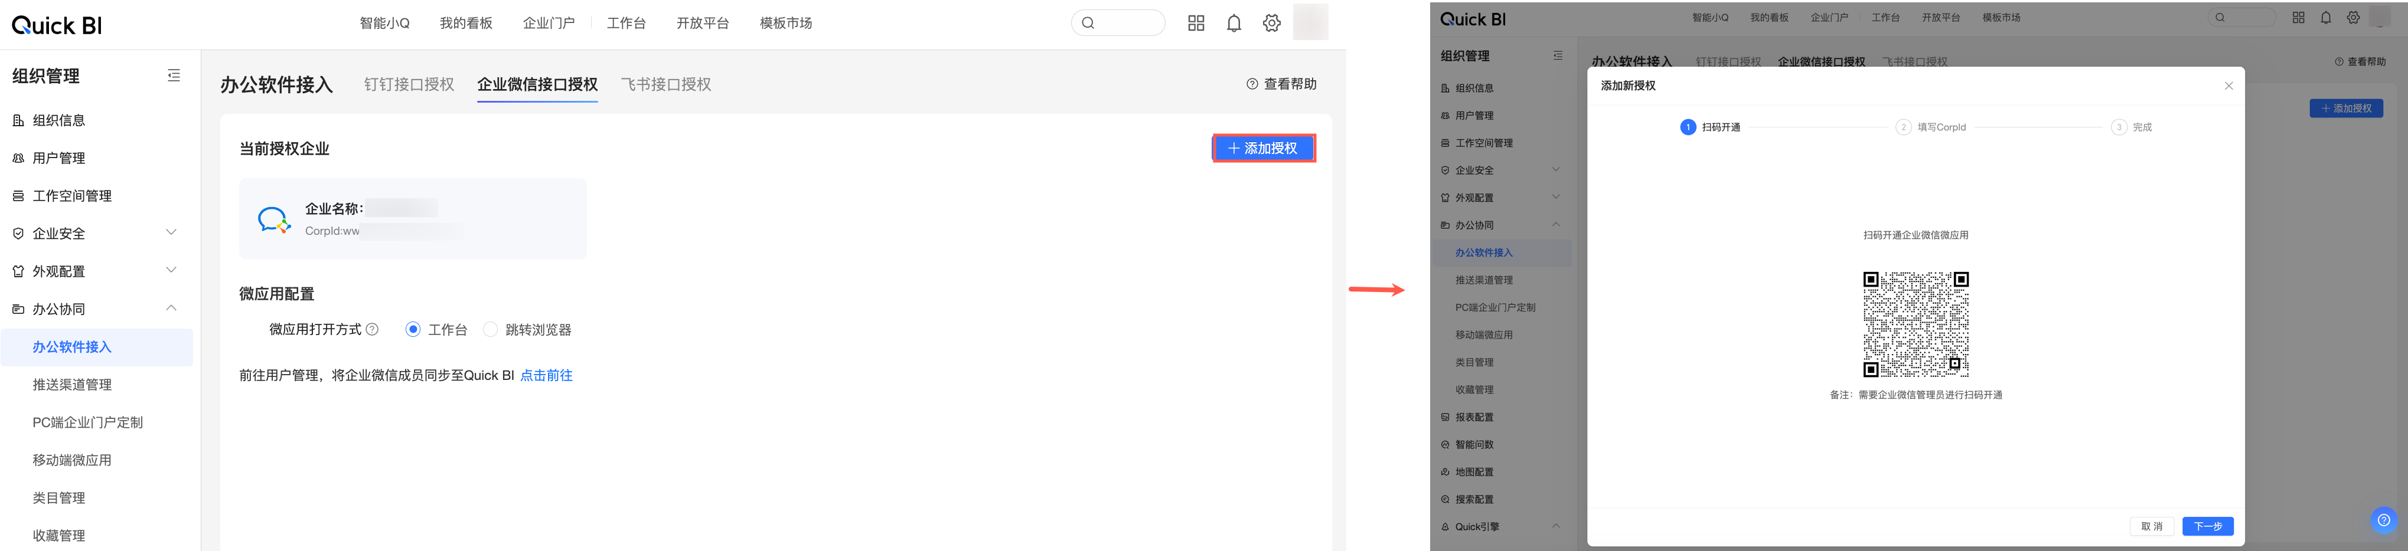This screenshot has height=551, width=2408.
Task: Switch to the 钉钉接口授权 tab in the undimmed page
Action: click(409, 85)
